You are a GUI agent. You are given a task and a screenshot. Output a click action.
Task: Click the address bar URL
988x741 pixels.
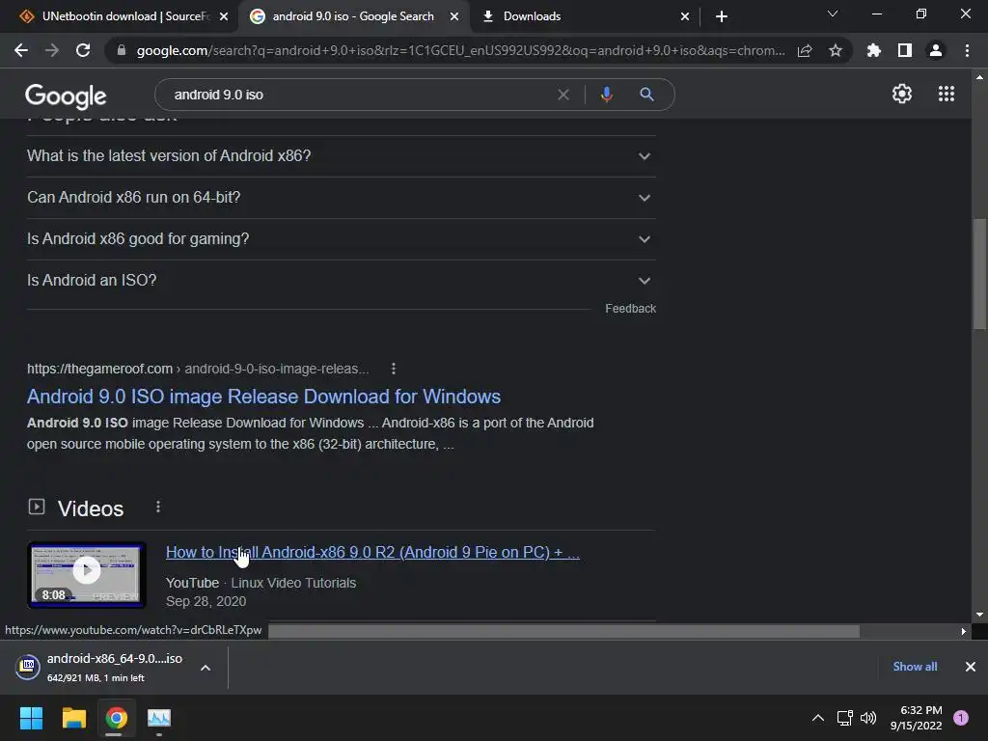[460, 50]
